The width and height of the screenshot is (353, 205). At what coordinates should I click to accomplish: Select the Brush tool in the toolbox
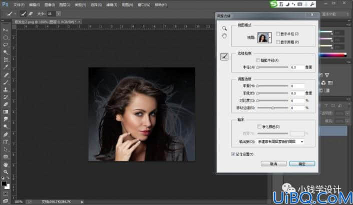pos(6,82)
